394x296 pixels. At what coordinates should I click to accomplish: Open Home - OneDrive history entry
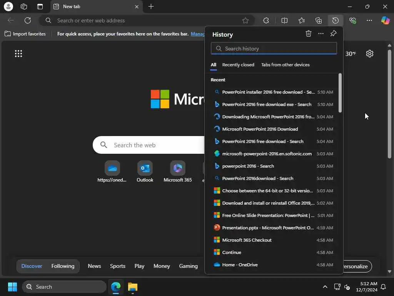click(274, 265)
